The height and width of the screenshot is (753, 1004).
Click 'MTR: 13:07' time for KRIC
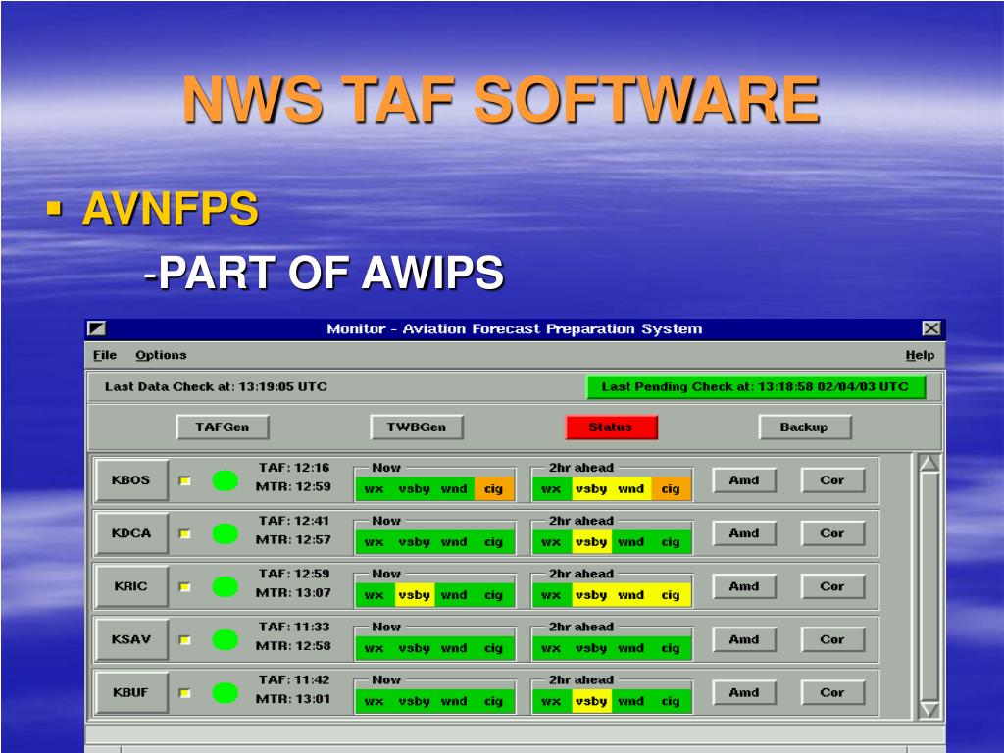point(293,593)
